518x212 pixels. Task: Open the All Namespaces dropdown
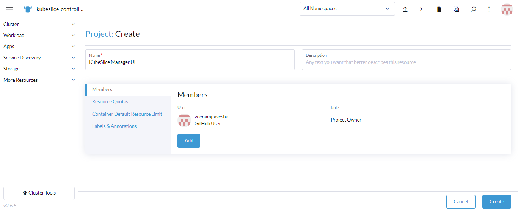(x=347, y=9)
